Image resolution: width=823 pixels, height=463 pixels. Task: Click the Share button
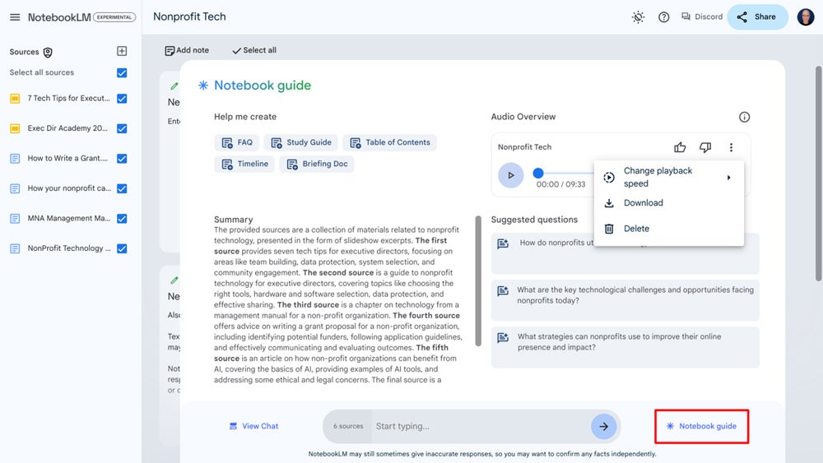pyautogui.click(x=756, y=16)
